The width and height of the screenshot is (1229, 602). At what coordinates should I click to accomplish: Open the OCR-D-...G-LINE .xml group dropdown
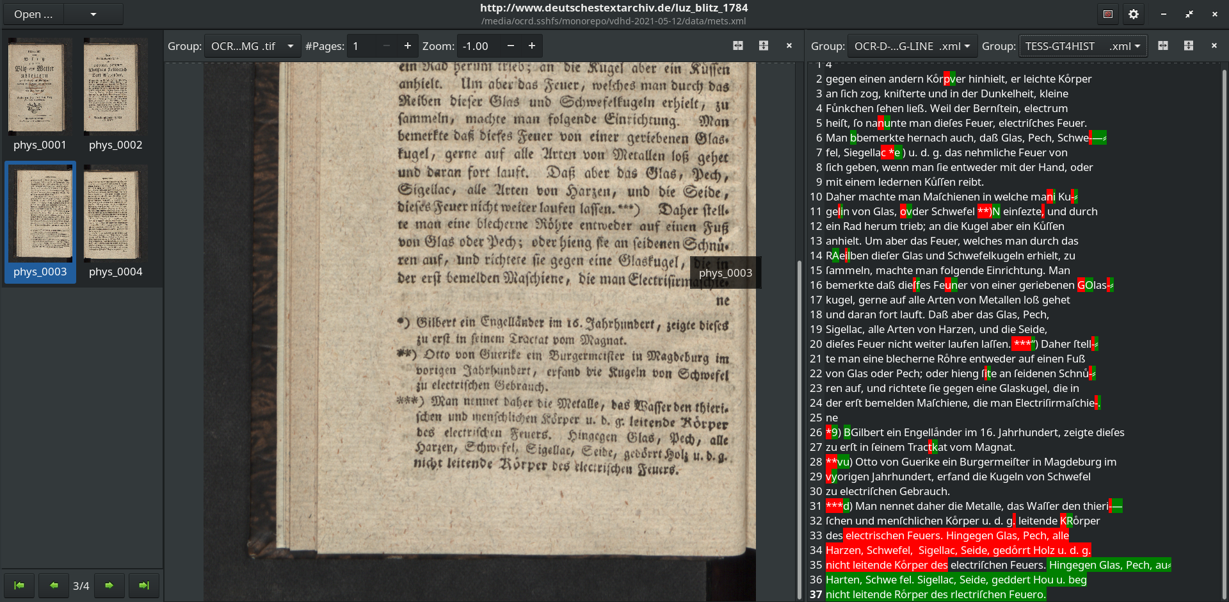point(913,46)
